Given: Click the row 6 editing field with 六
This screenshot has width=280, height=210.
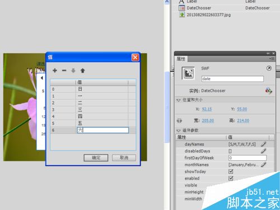Looking at the screenshot, I should (x=103, y=130).
